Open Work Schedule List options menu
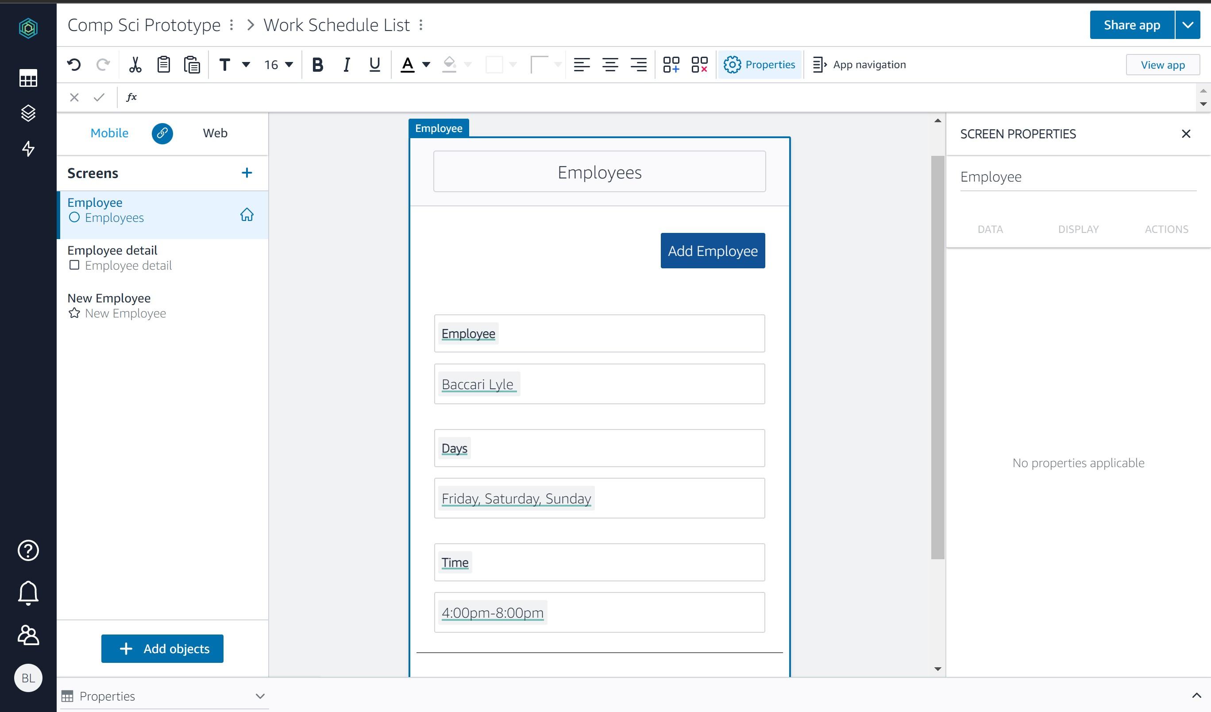 point(421,25)
